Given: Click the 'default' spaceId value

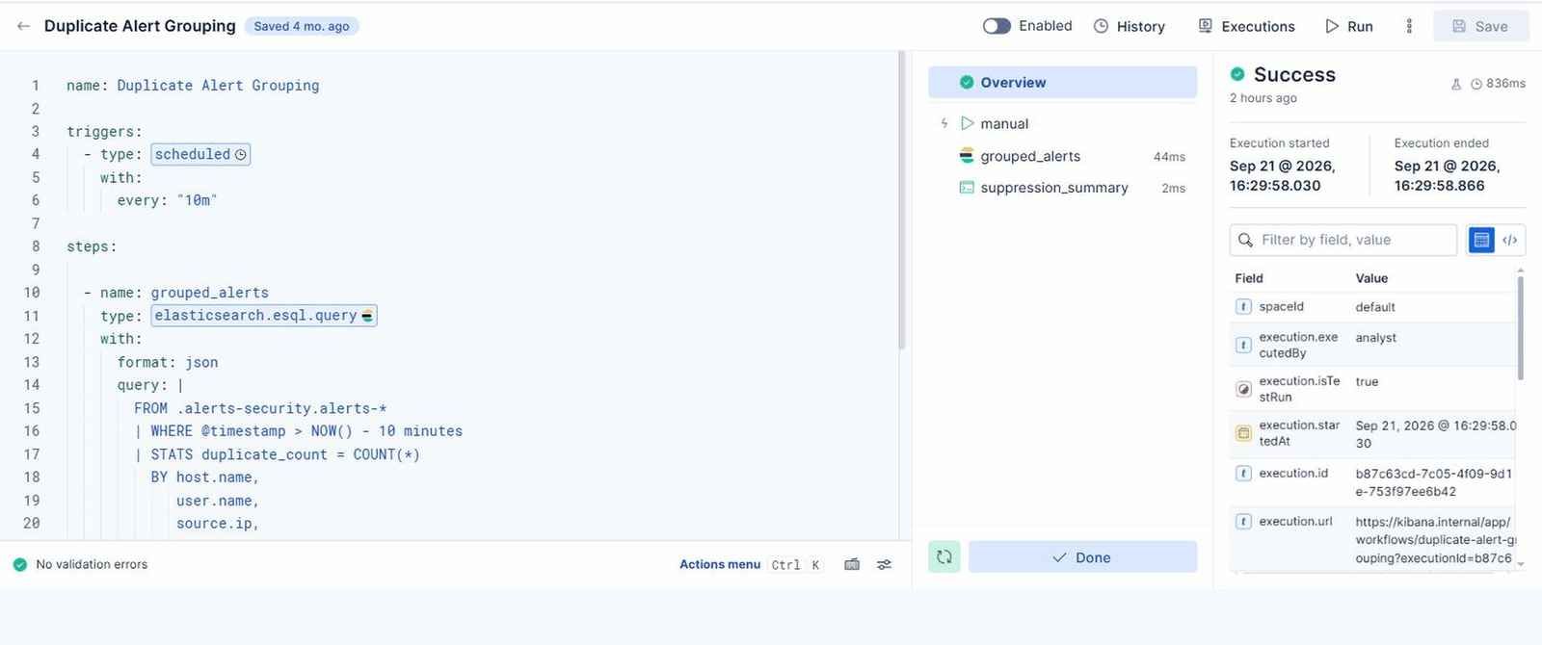Looking at the screenshot, I should click(1375, 307).
